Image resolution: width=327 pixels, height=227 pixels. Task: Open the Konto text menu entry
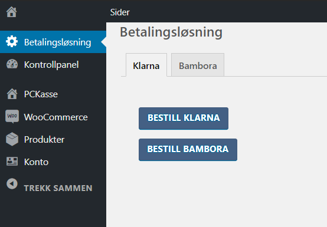pyautogui.click(x=36, y=162)
